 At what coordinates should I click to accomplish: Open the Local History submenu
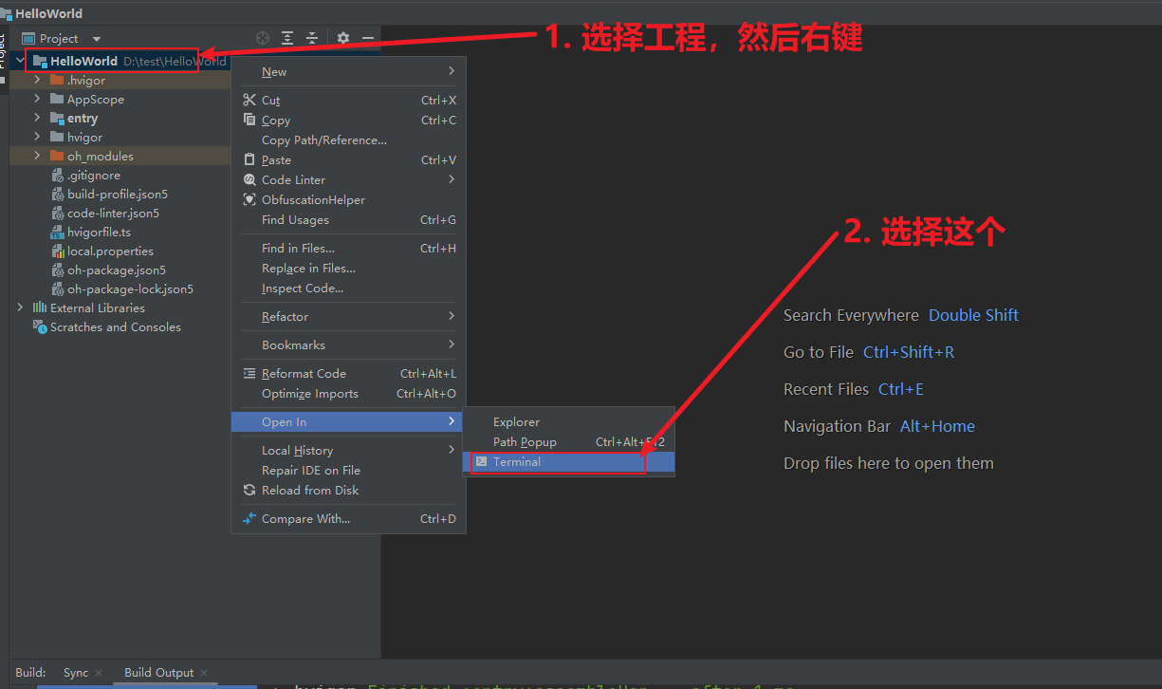(x=348, y=450)
